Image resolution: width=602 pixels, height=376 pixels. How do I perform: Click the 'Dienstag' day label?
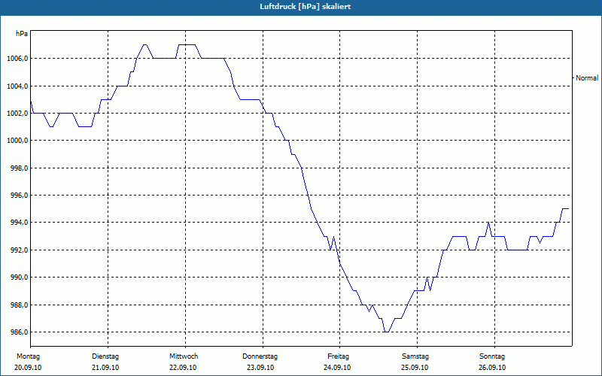[105, 356]
